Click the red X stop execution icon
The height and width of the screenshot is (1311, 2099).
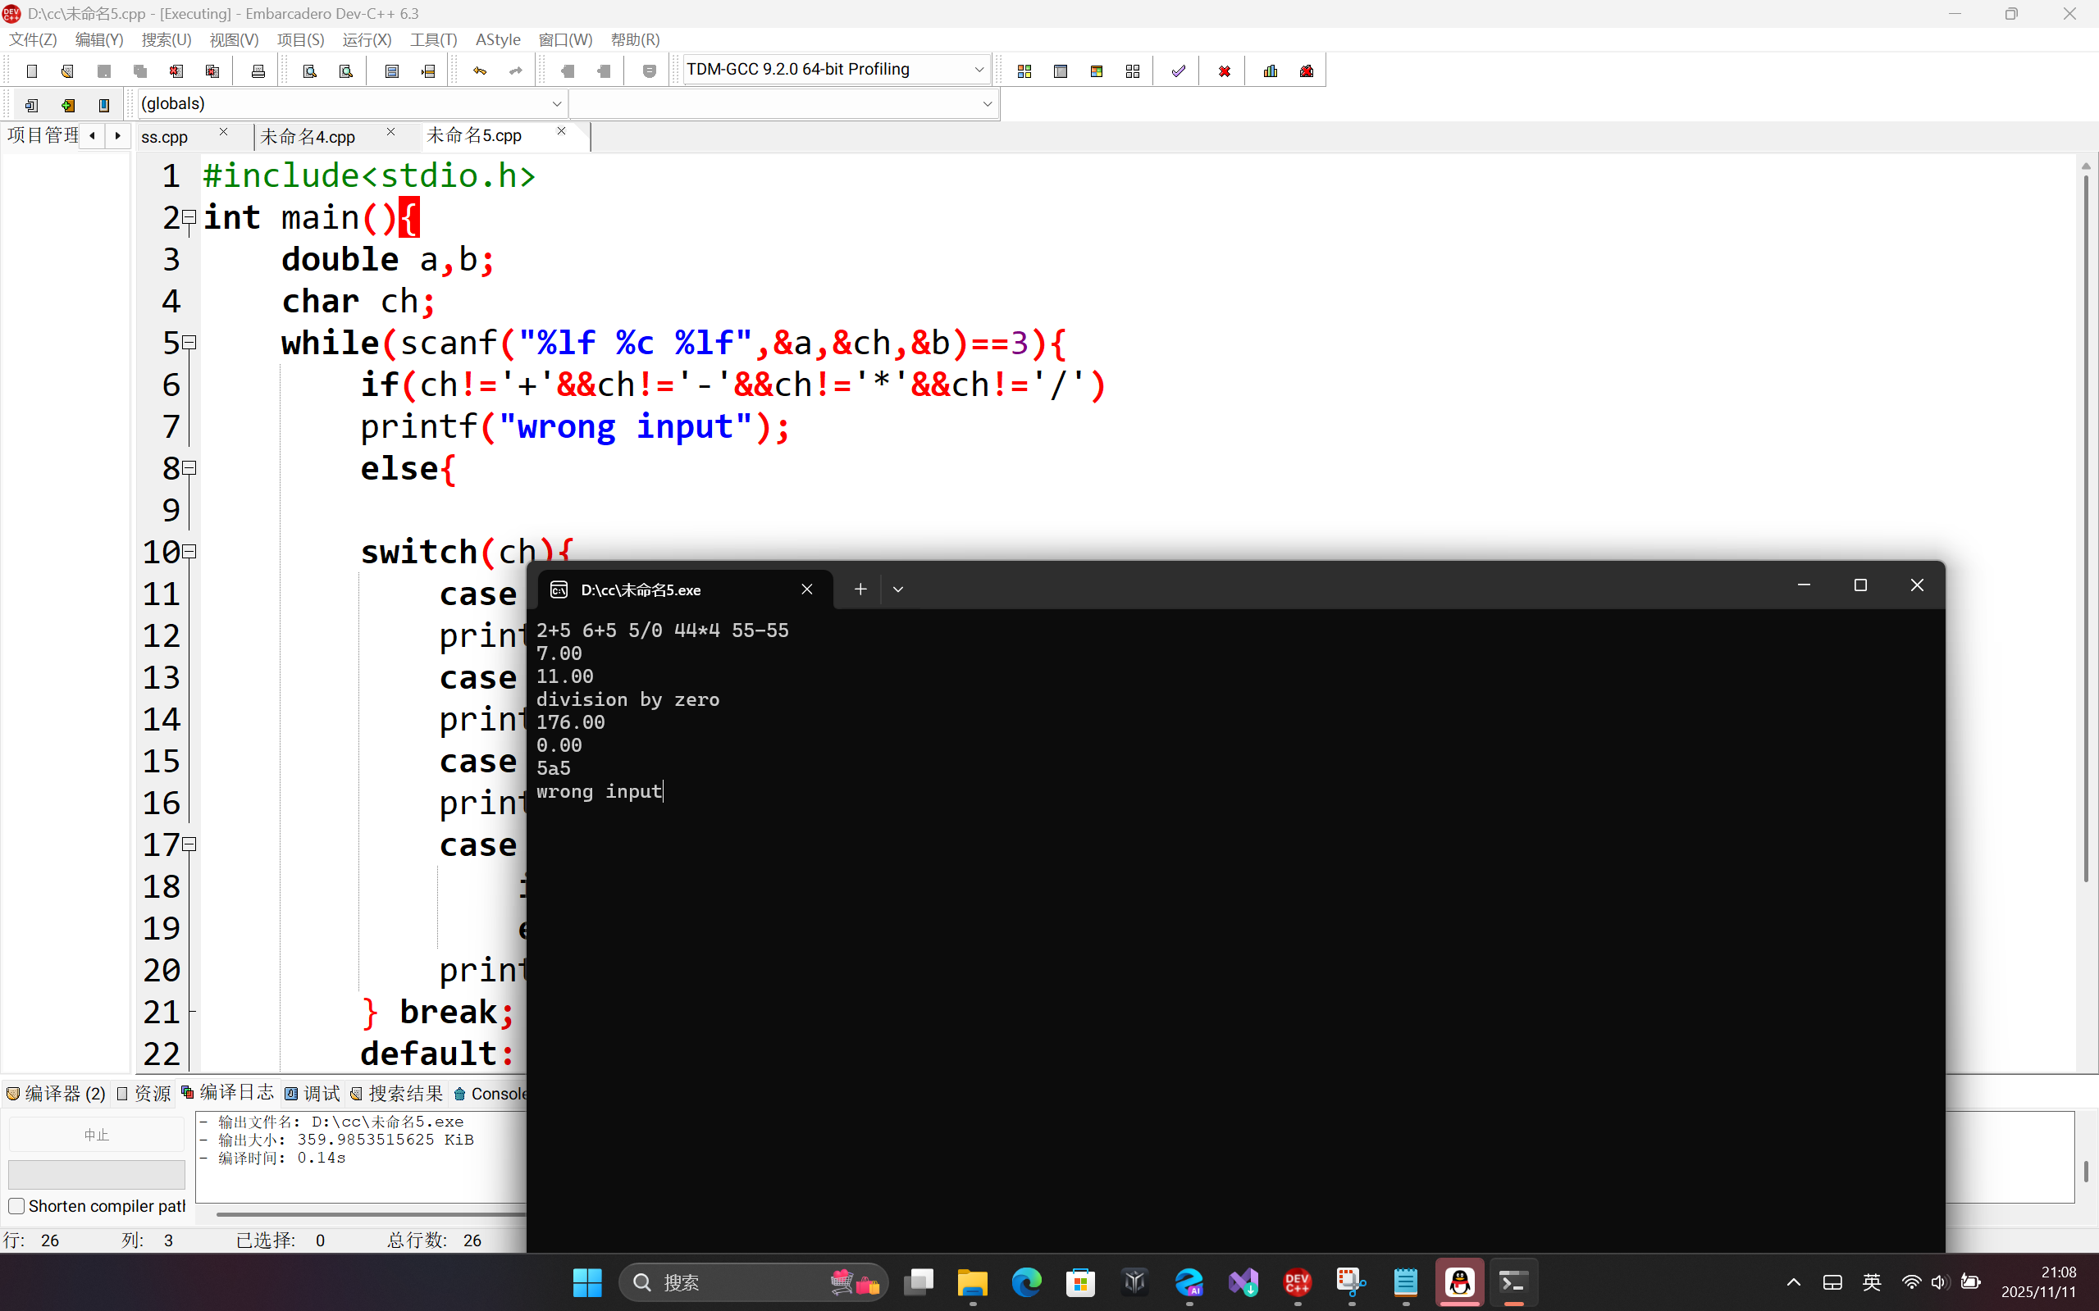1224,71
